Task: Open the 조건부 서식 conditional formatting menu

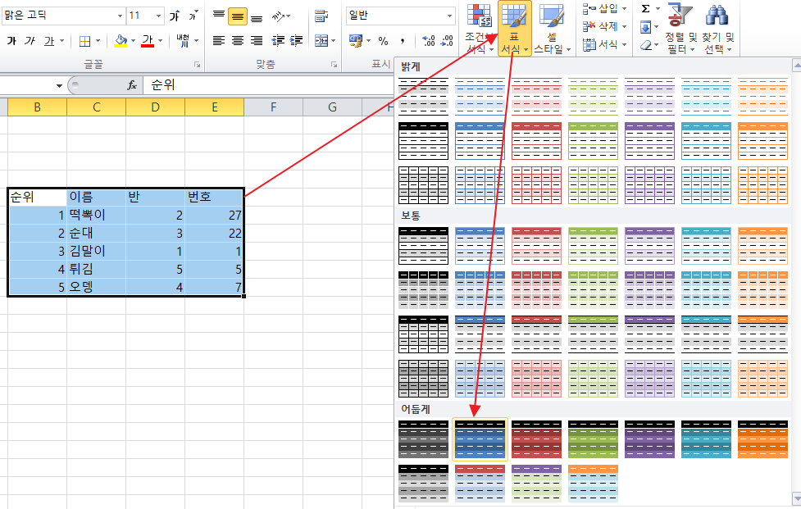Action: point(479,29)
